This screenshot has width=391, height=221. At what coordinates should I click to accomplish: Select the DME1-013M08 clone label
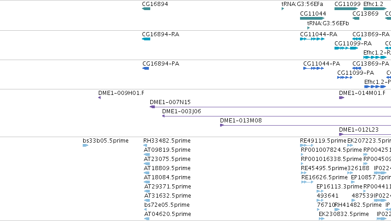pyautogui.click(x=241, y=121)
